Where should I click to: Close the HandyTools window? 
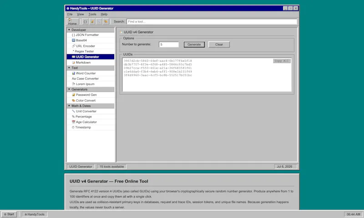click(x=296, y=8)
